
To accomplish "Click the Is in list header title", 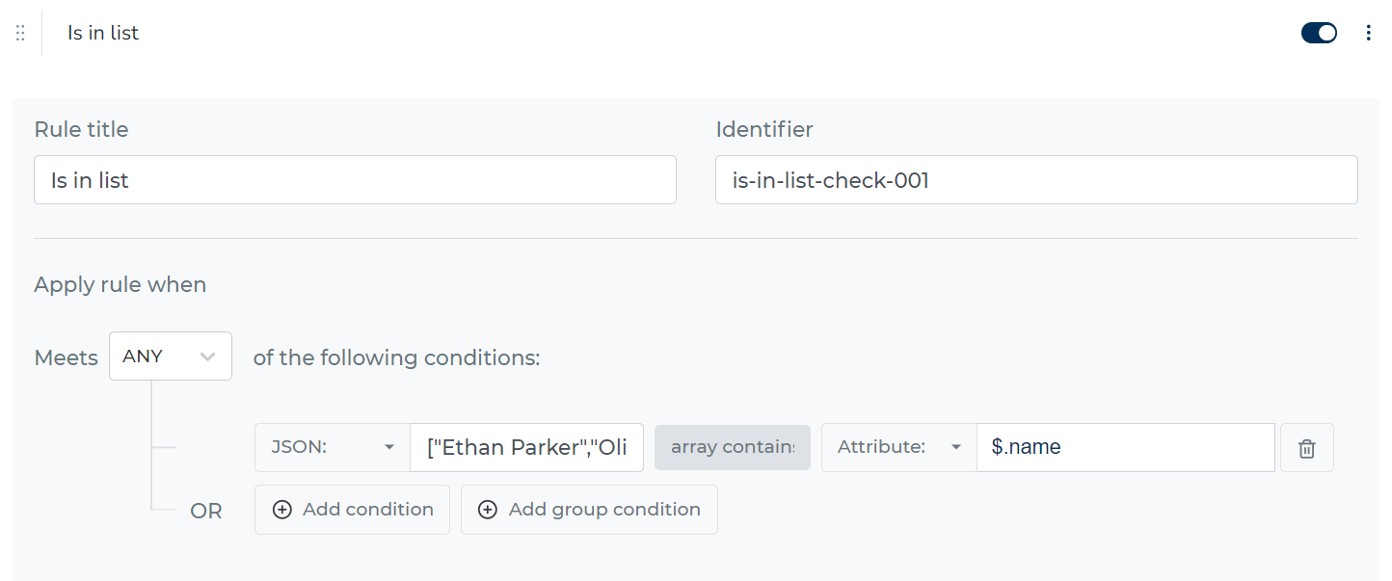I will 103,33.
